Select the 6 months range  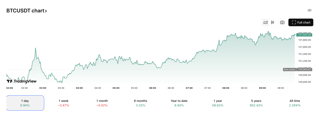tap(140, 103)
